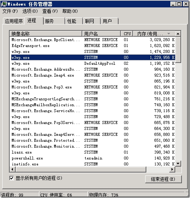Viewport: 190px width, 198px height.
Task: Switch to the 联网 tab
Action: coord(92,21)
